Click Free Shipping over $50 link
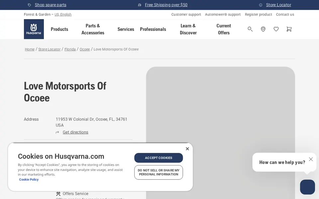This screenshot has width=319, height=199. [x=166, y=5]
